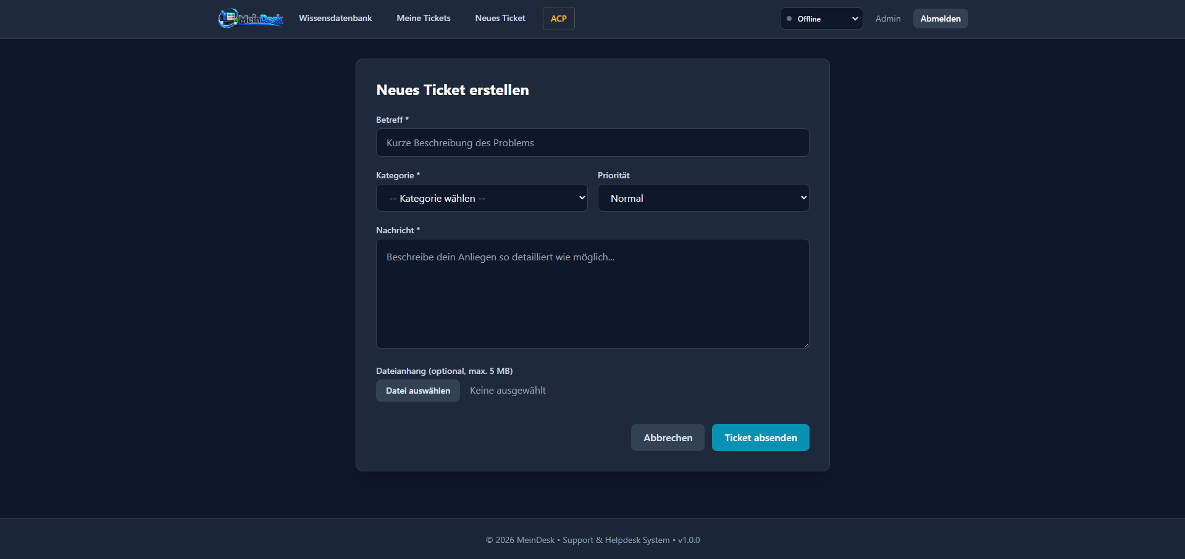The image size is (1185, 559).
Task: Click the 'Nachricht *' label
Action: point(398,230)
